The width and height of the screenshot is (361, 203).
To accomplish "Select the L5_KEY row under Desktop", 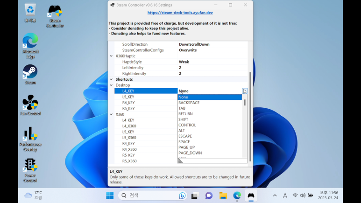I will point(146,97).
